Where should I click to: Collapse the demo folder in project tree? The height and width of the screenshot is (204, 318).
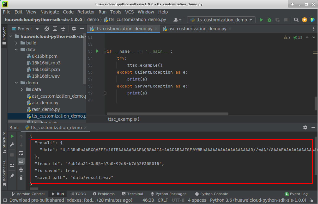point(16,83)
